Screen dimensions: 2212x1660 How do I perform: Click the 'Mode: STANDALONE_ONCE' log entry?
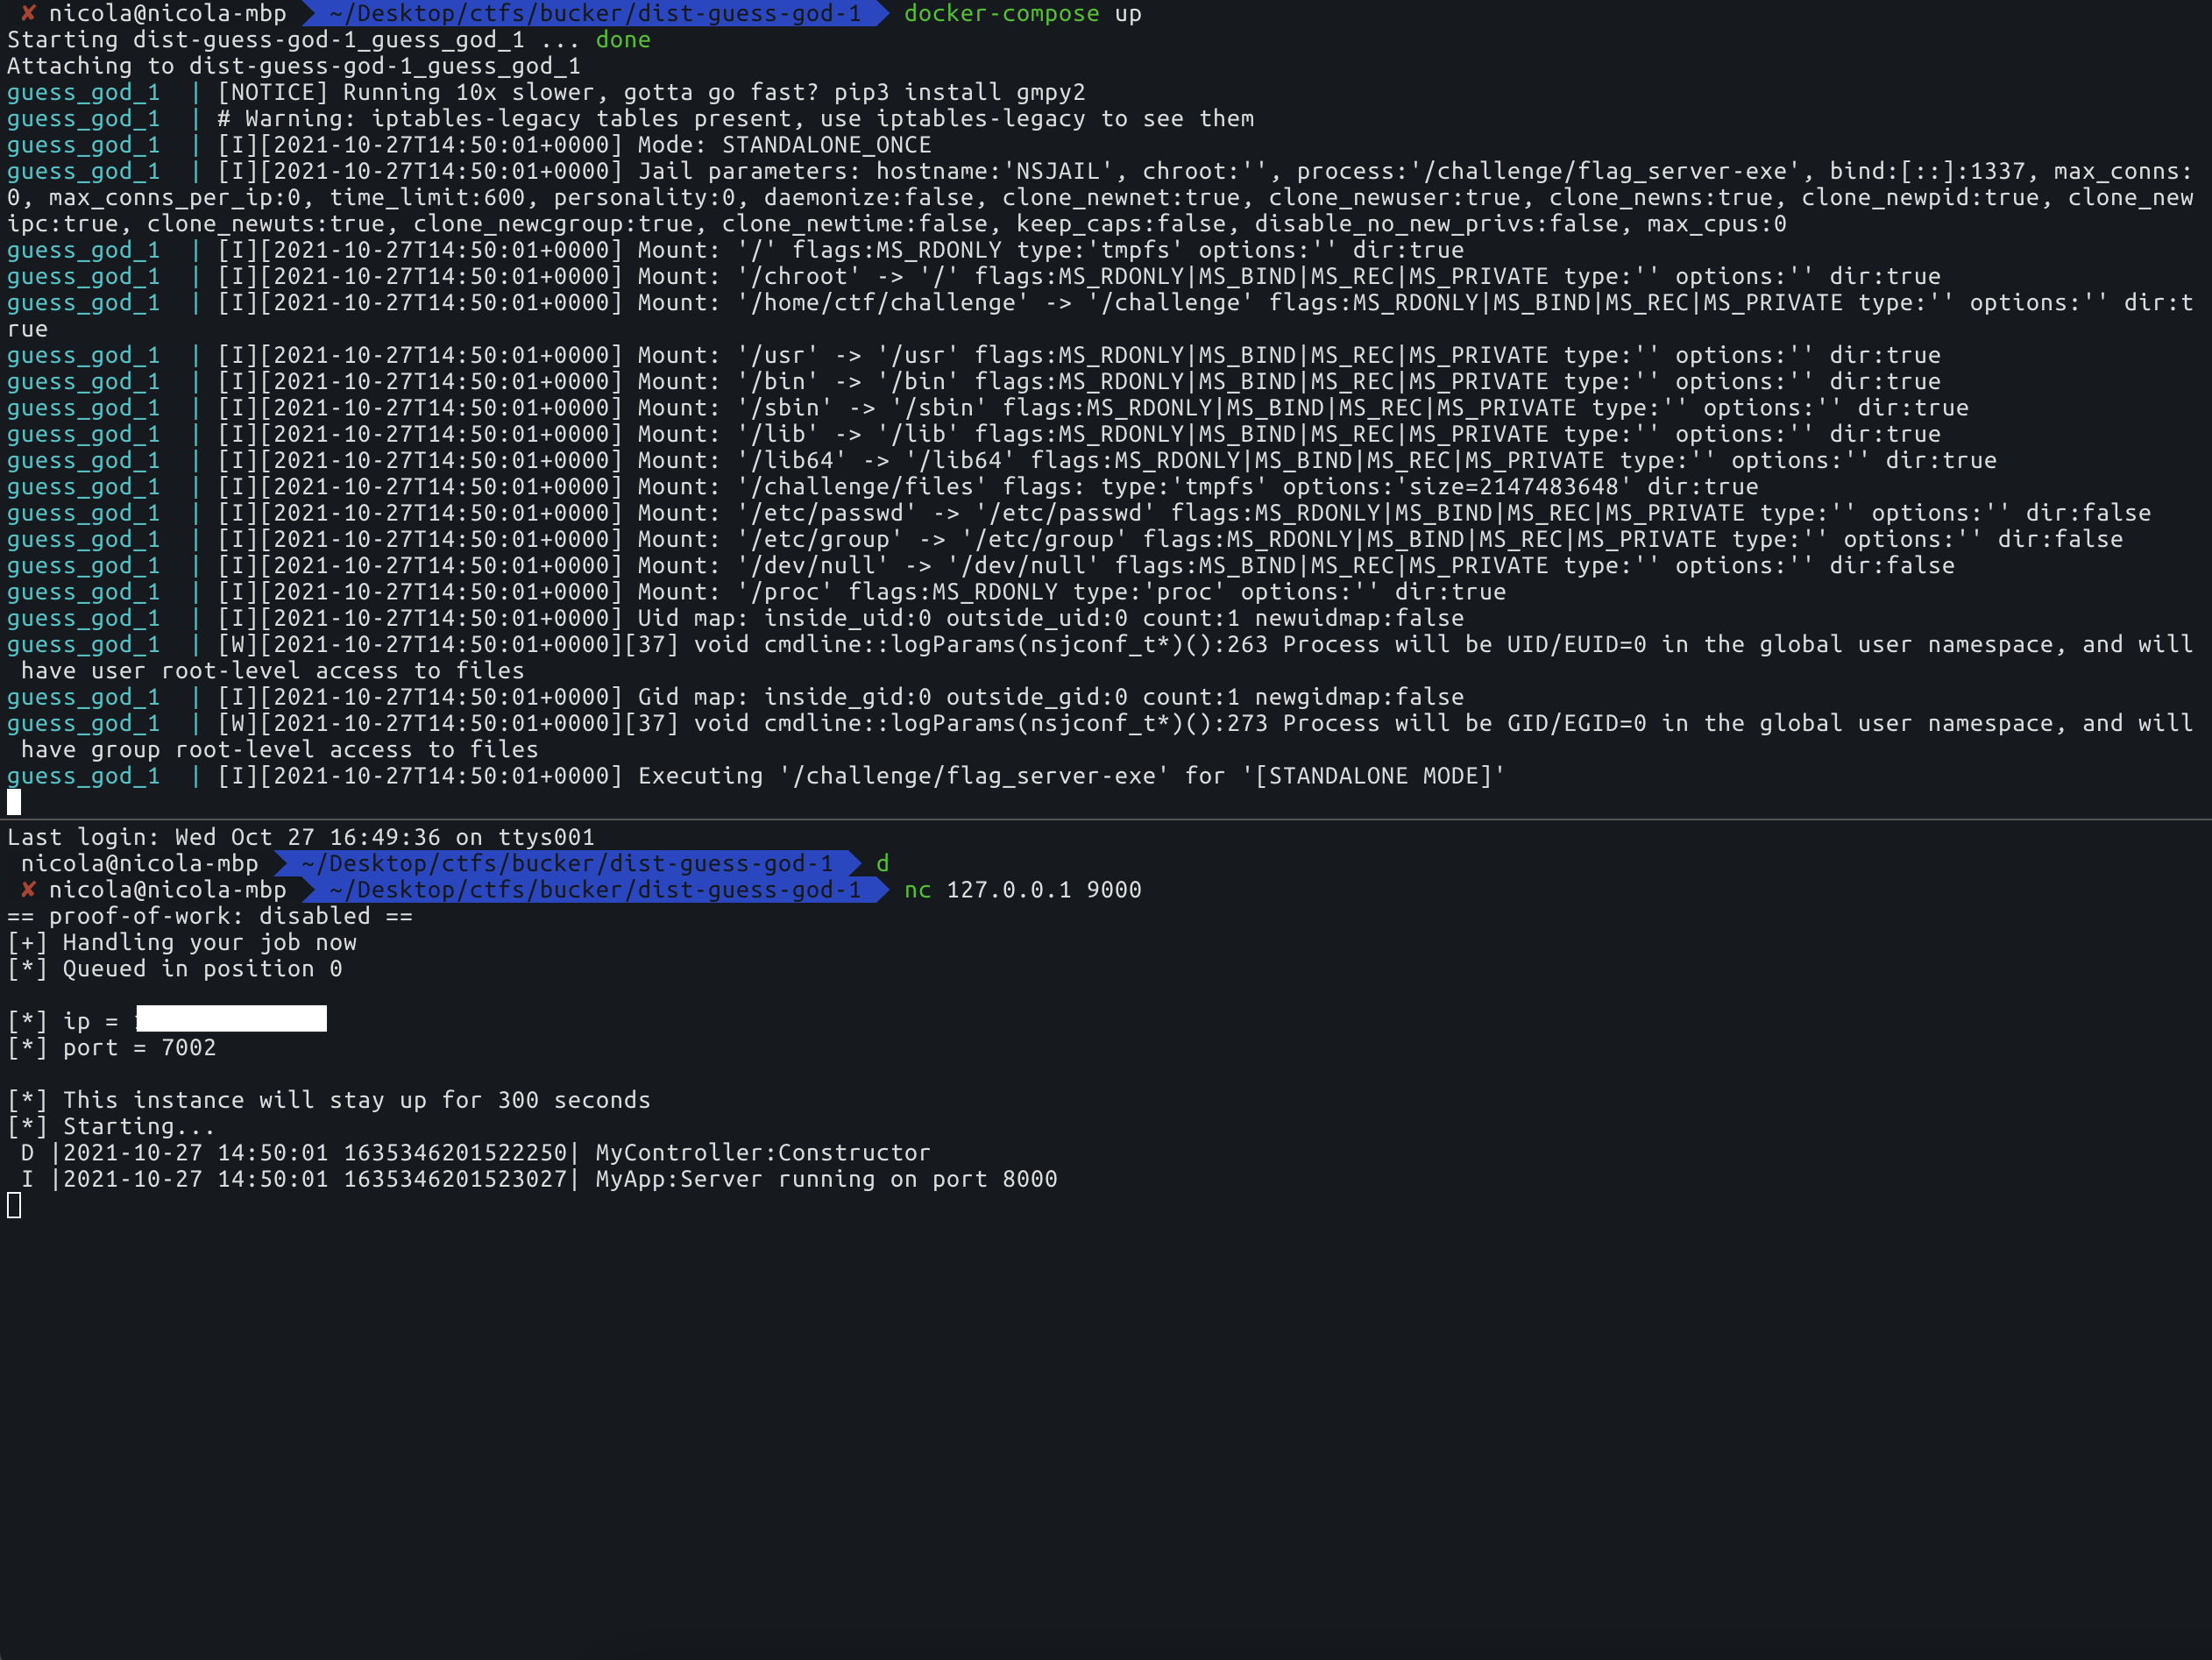(784, 145)
